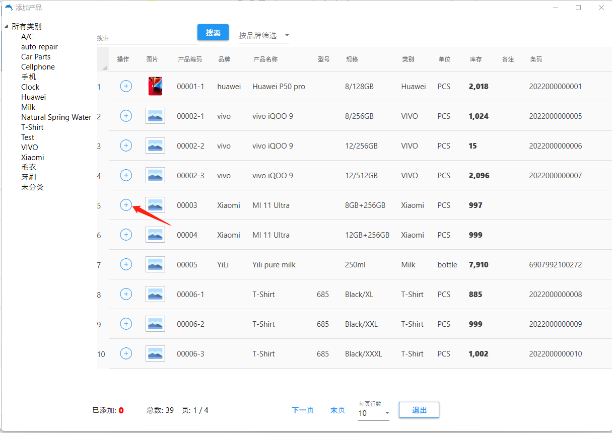Click the Yili pure milk product name
612x433 pixels.
(274, 265)
